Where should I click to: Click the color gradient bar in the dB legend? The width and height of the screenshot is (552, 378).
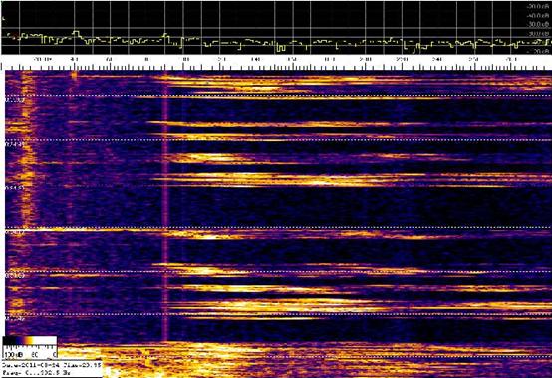(x=30, y=341)
